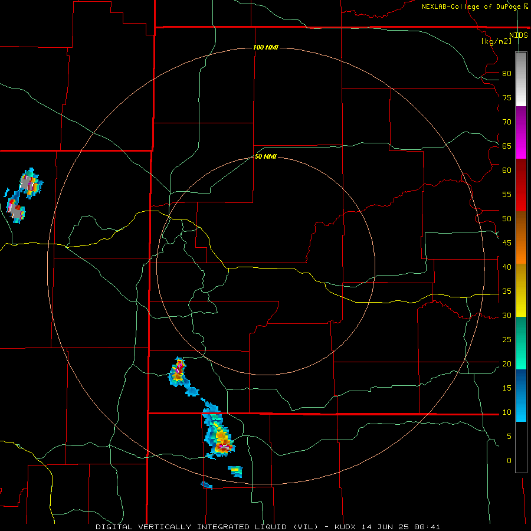This screenshot has width=531, height=531.
Task: Click the tiny blue cell at southern map edge
Action: pos(206,486)
